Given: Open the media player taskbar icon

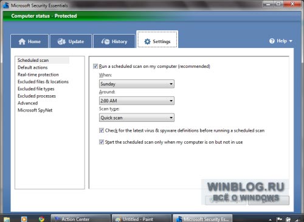Looking at the screenshot, I should click(x=24, y=219).
